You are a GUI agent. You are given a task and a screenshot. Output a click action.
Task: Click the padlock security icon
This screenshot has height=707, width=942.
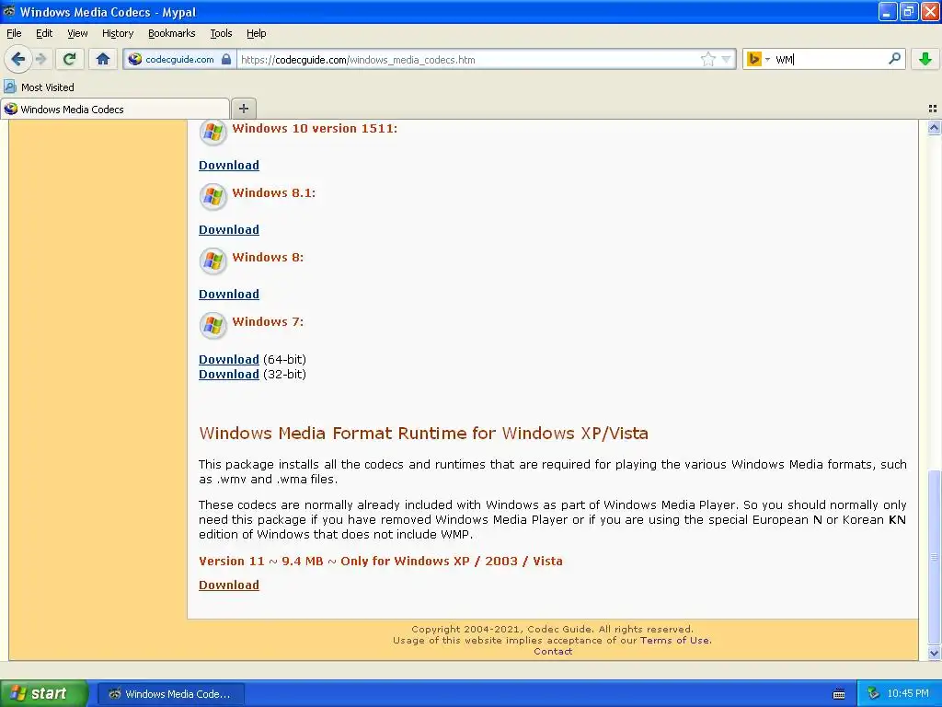pos(226,59)
